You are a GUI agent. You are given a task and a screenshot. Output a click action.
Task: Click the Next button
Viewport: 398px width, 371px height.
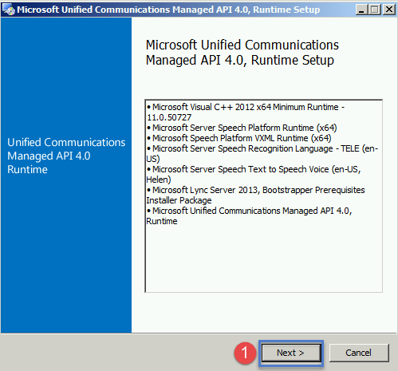(x=291, y=353)
